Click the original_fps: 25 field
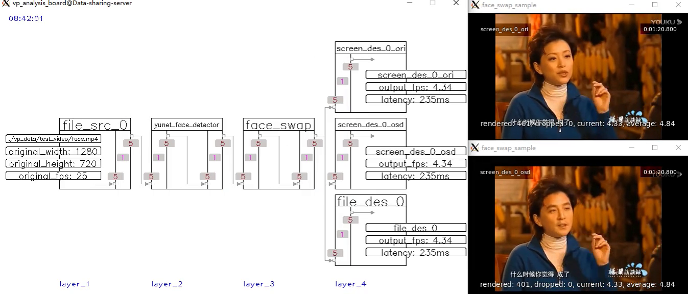The height and width of the screenshot is (294, 688). 53,176
